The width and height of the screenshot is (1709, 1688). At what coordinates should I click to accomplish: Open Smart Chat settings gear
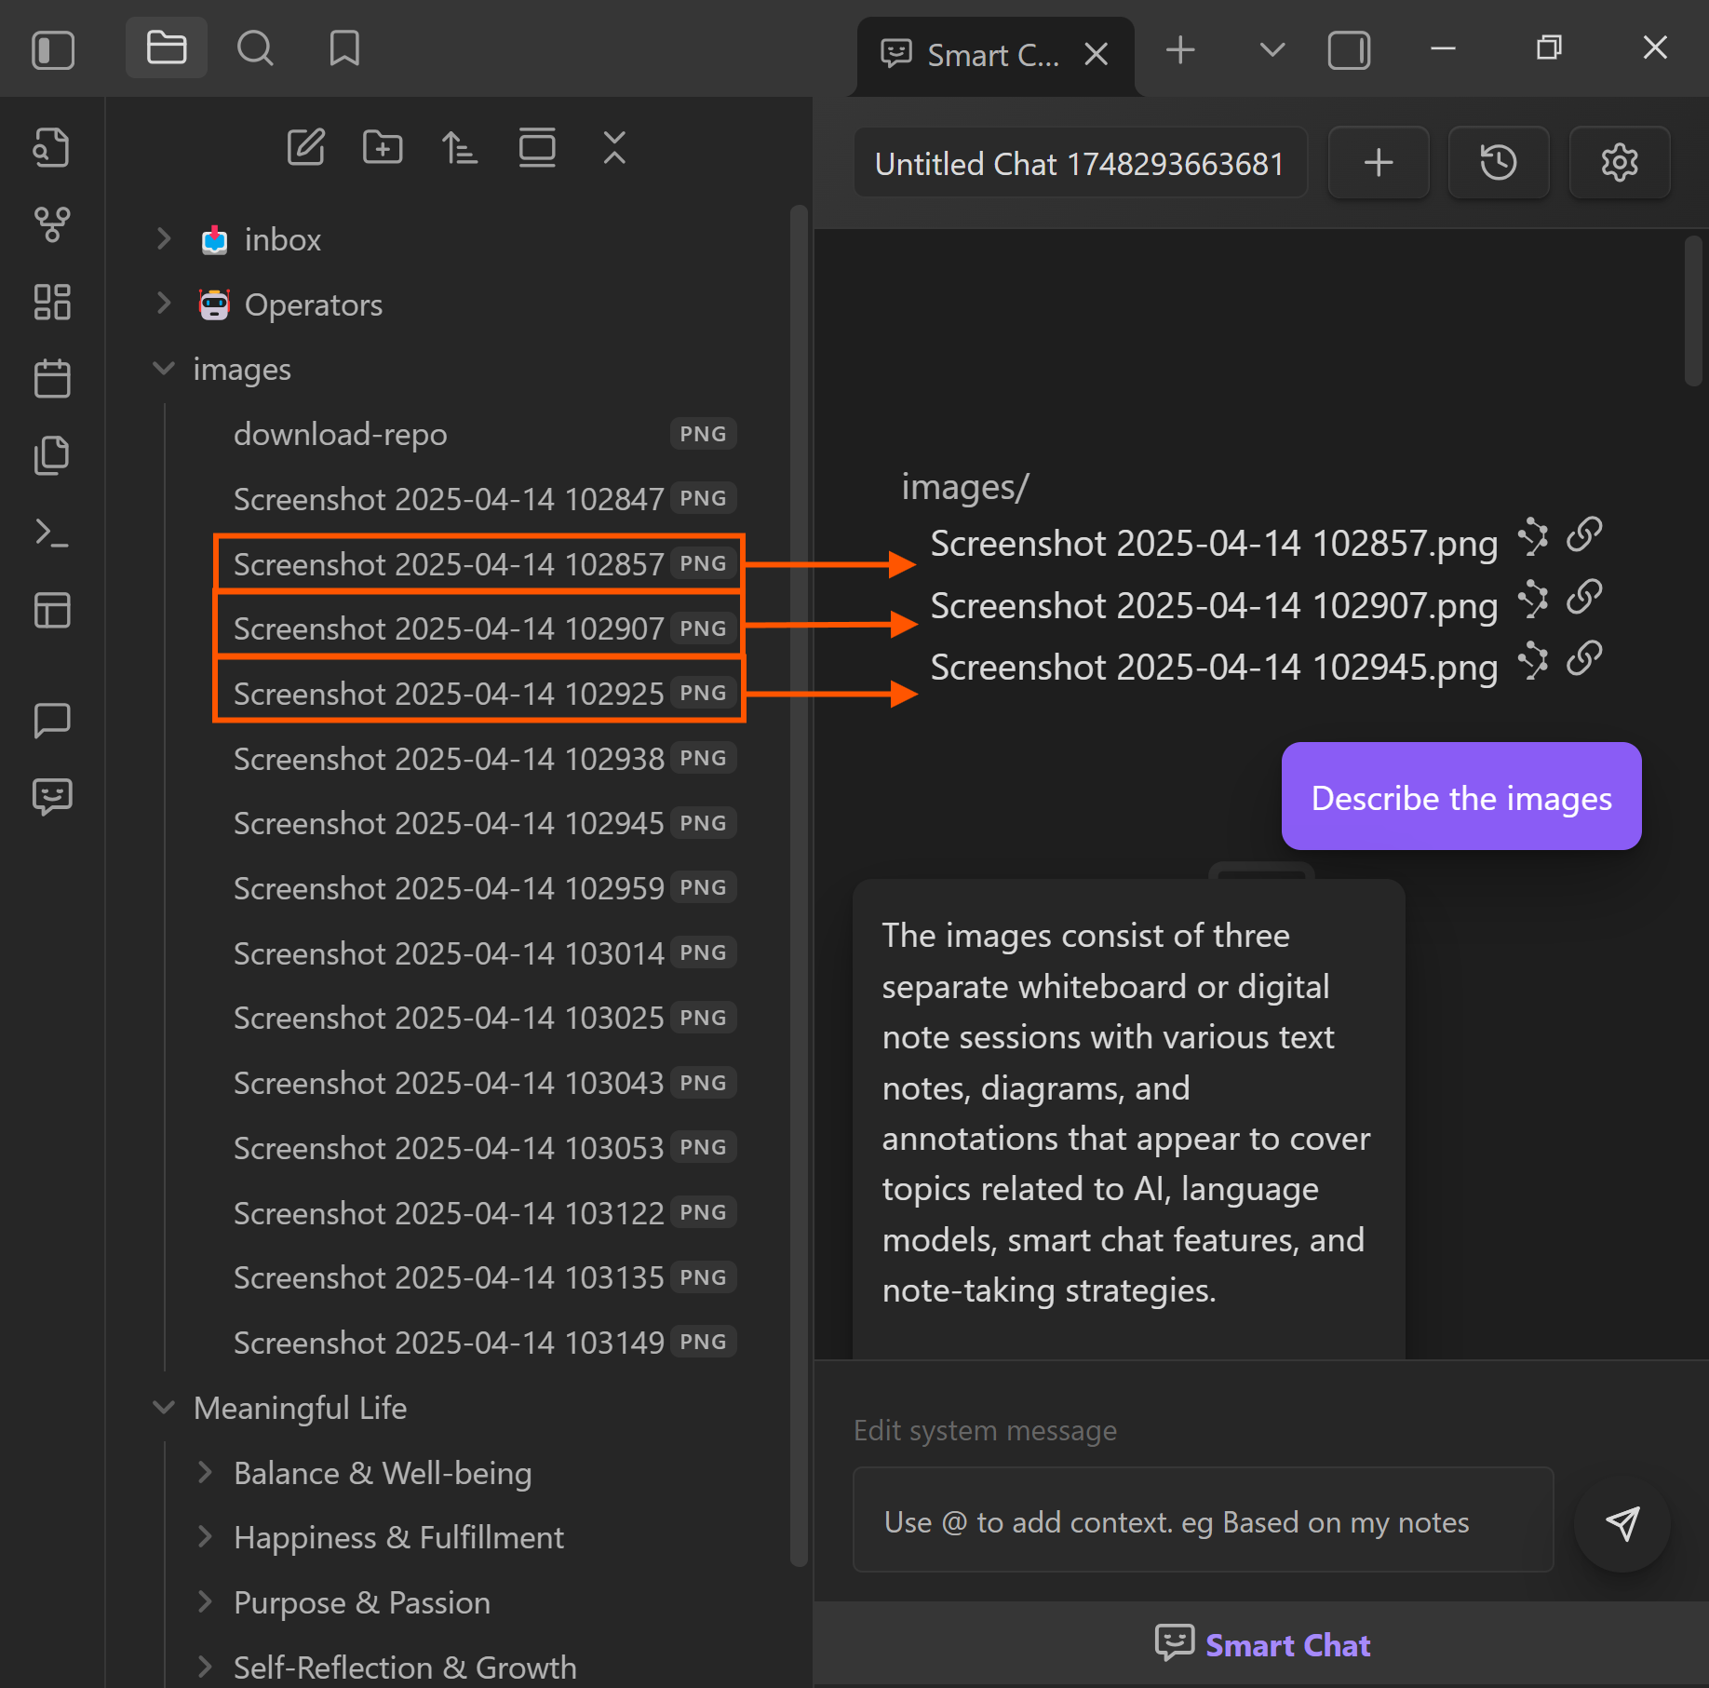[1619, 163]
